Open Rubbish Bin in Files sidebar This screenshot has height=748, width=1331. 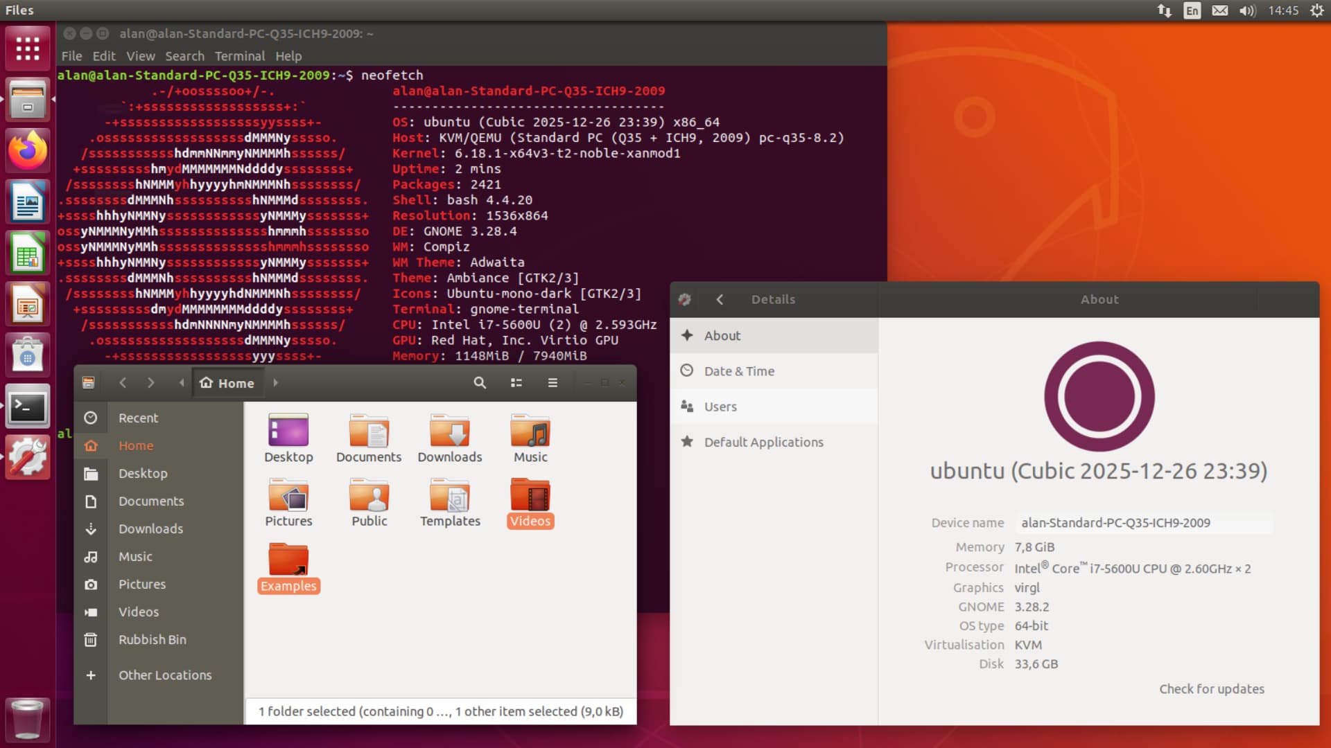coord(152,640)
